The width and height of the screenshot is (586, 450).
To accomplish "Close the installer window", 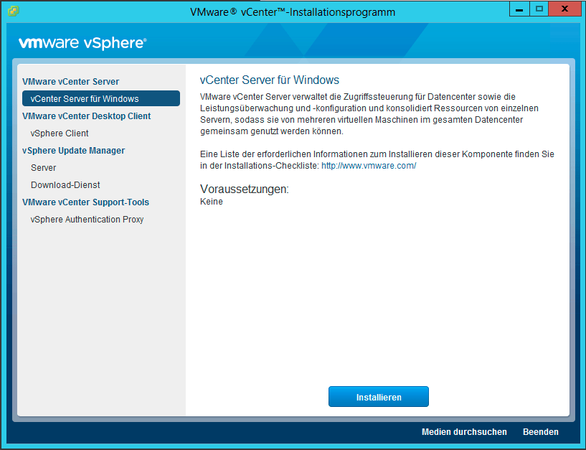I will pos(565,9).
